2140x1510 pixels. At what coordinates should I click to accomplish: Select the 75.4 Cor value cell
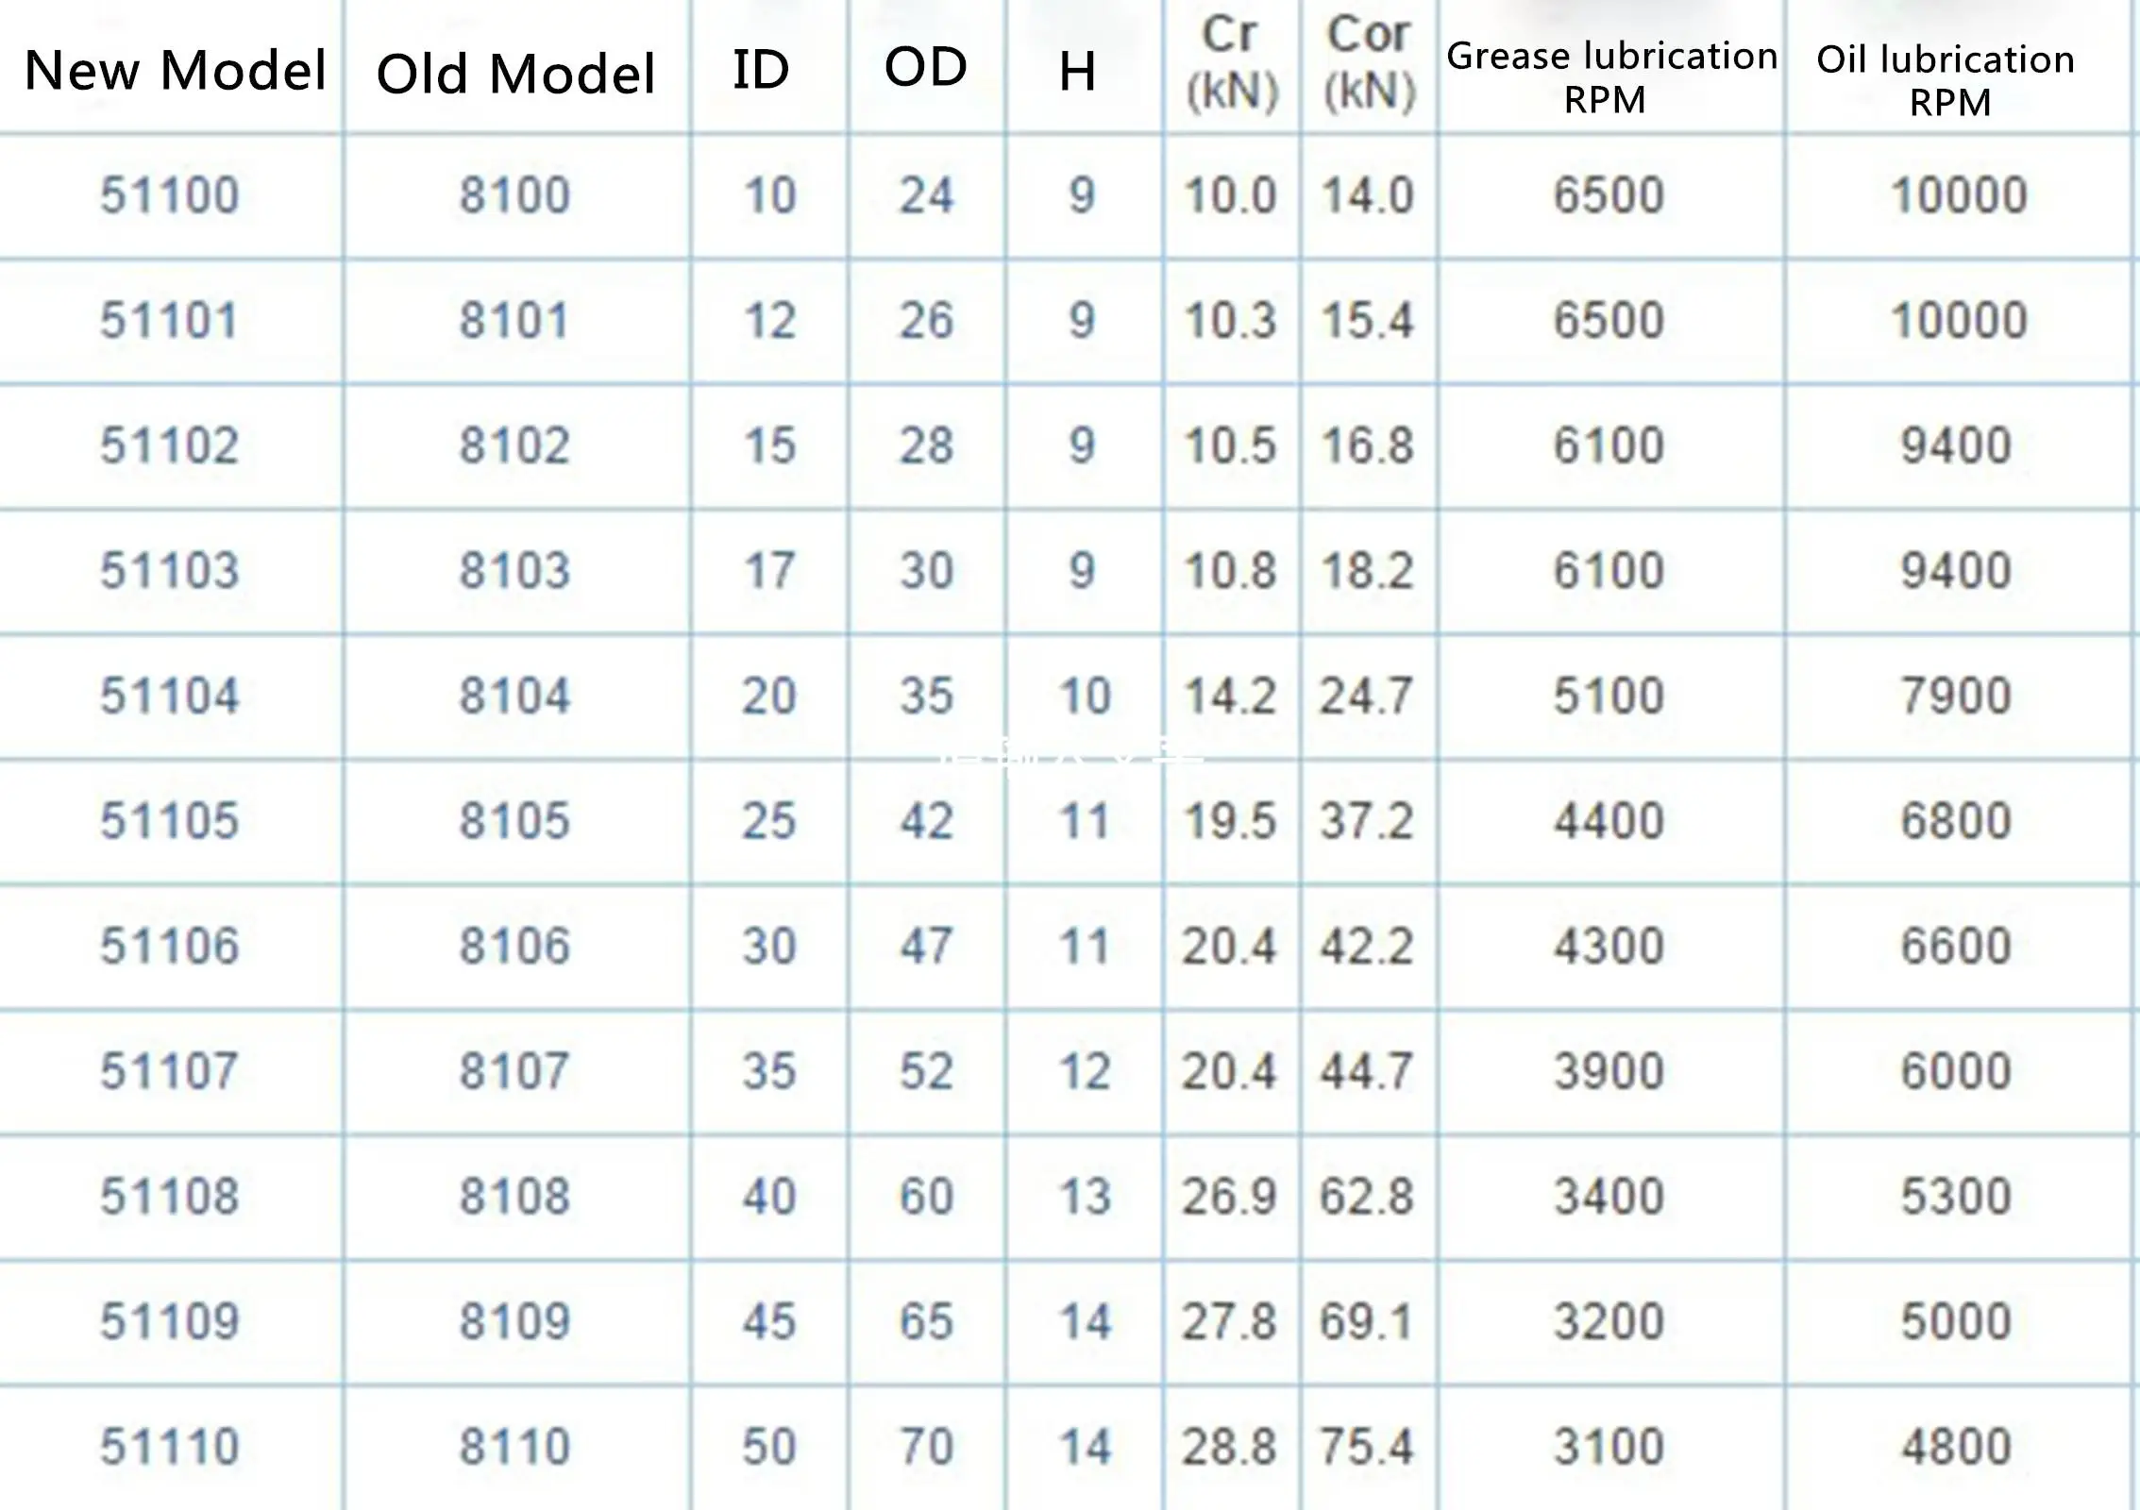tap(1367, 1447)
